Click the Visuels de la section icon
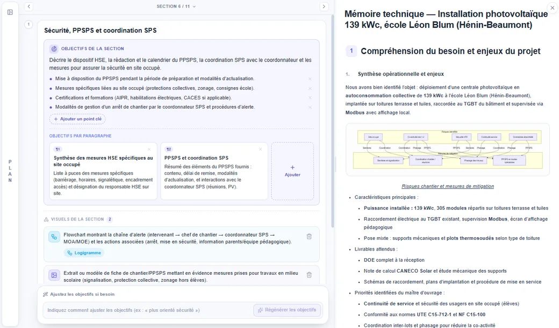This screenshot has width=559, height=328. pyautogui.click(x=46, y=219)
